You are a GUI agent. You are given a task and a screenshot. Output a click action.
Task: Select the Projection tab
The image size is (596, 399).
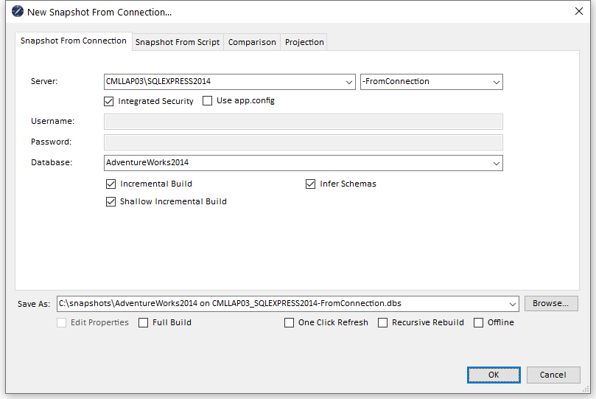tap(304, 42)
